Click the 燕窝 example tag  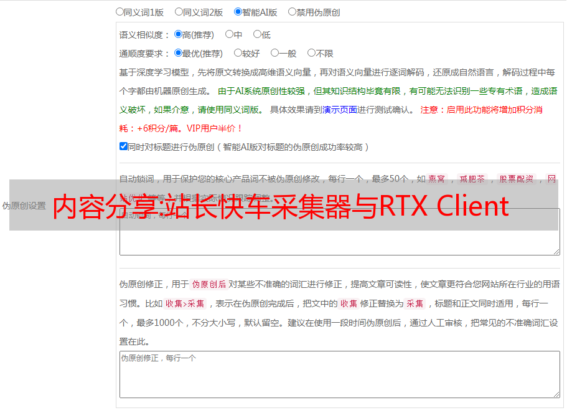436,179
